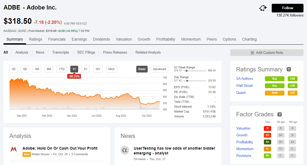Viewport: 307px width, 165px height.
Task: Open the Peers tab
Action: (212, 39)
